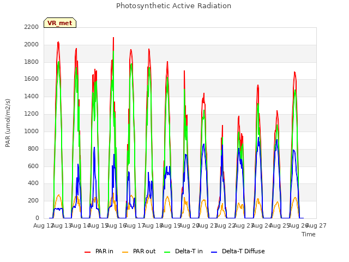The image size is (349, 262).
Task: Click the Aug 12 x-axis tick label
Action: coord(44,225)
